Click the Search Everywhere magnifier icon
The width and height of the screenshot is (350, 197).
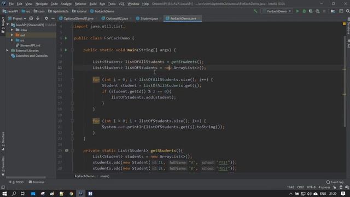tap(348, 11)
